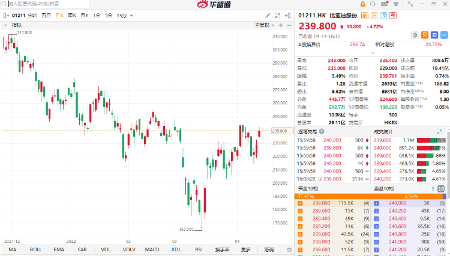Open 不复权 adjustment dropdown
Image resolution: width=450 pixels, height=256 pixels.
click(x=265, y=25)
